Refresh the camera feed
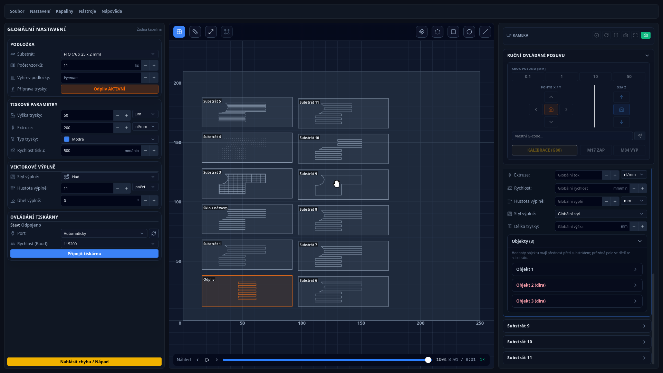Image resolution: width=663 pixels, height=373 pixels. pyautogui.click(x=606, y=35)
